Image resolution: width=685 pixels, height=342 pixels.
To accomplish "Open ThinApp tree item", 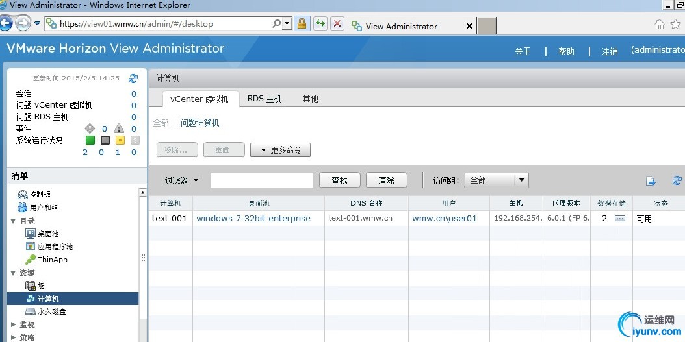I will pyautogui.click(x=46, y=260).
